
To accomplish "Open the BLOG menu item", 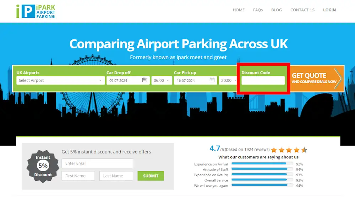I will tap(277, 10).
